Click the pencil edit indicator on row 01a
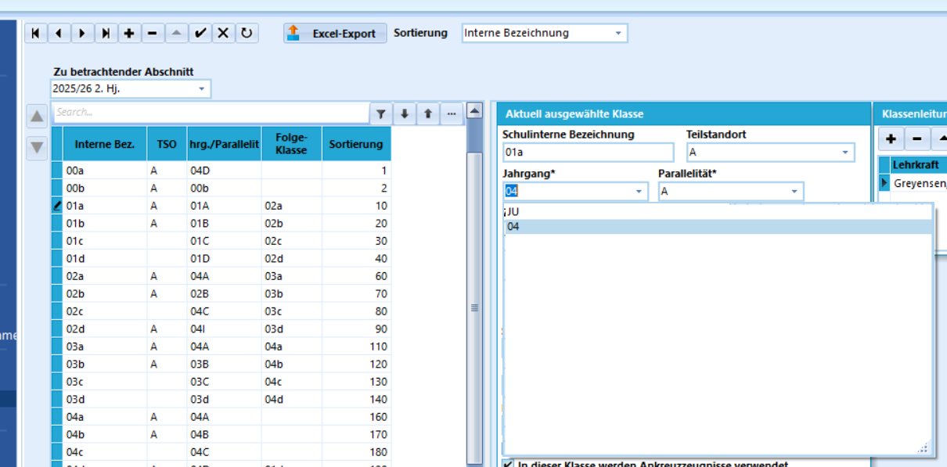Viewport: 947px width, 467px height. point(56,206)
